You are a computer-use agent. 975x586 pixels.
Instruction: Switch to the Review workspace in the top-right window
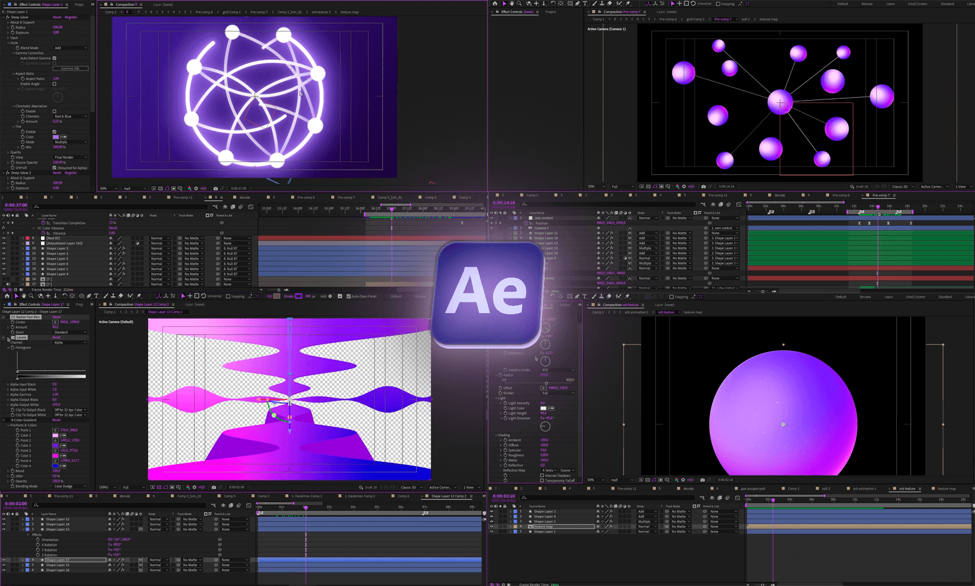(867, 4)
